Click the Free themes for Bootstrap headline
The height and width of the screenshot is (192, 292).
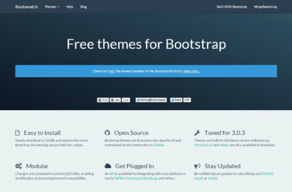click(x=147, y=44)
